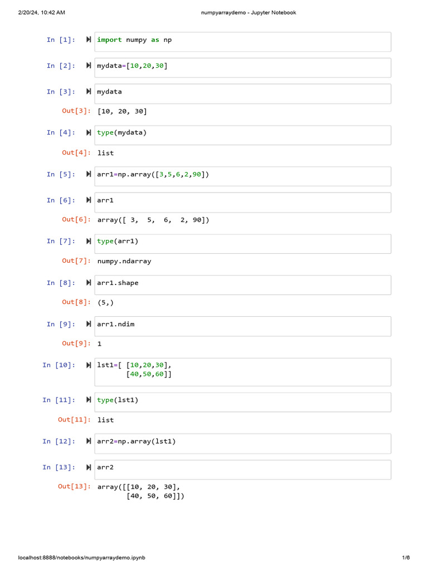Select the In [1]: prompt label
Viewport: 428px width, 570px height.
coord(61,40)
